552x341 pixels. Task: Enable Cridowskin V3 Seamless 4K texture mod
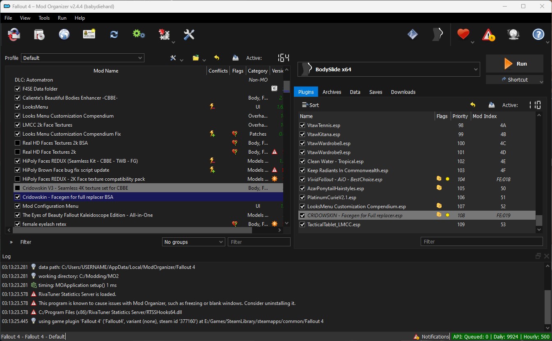pyautogui.click(x=18, y=188)
